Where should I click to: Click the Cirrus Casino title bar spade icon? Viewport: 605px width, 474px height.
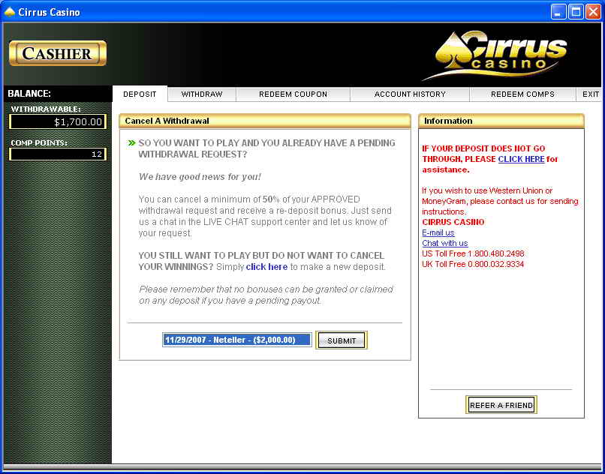coord(9,12)
